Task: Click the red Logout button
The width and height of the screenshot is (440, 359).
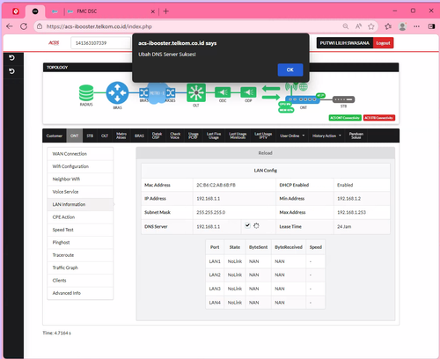Action: click(x=383, y=43)
